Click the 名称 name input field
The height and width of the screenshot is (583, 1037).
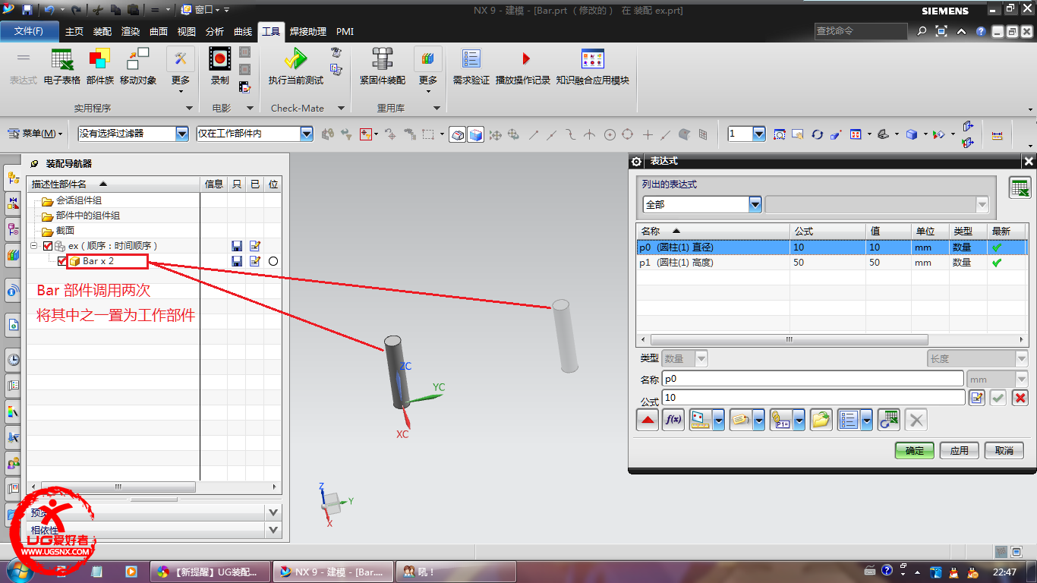click(812, 379)
